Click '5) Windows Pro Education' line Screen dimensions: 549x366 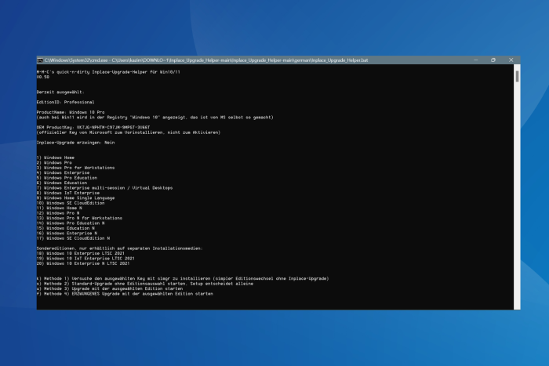click(x=67, y=178)
